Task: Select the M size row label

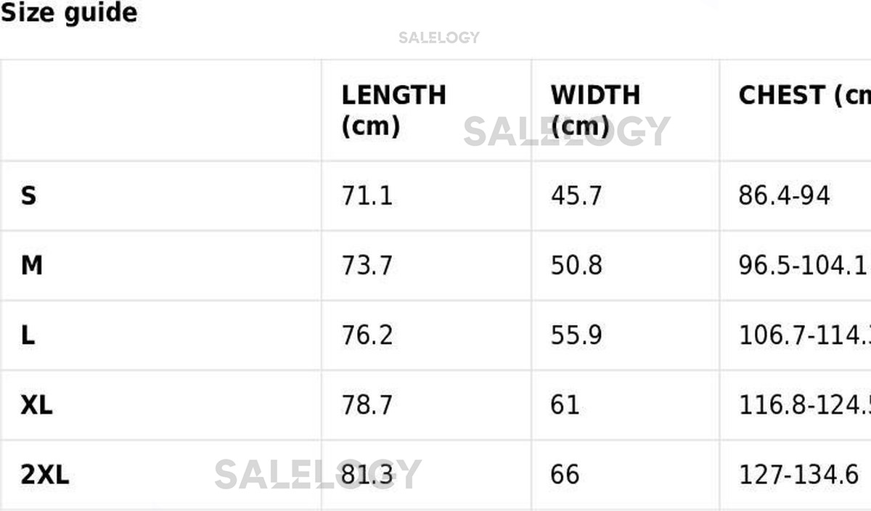Action: 32,266
